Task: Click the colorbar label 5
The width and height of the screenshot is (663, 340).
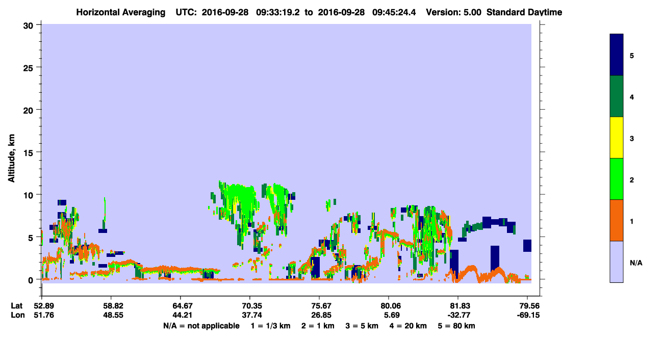Action: (632, 55)
